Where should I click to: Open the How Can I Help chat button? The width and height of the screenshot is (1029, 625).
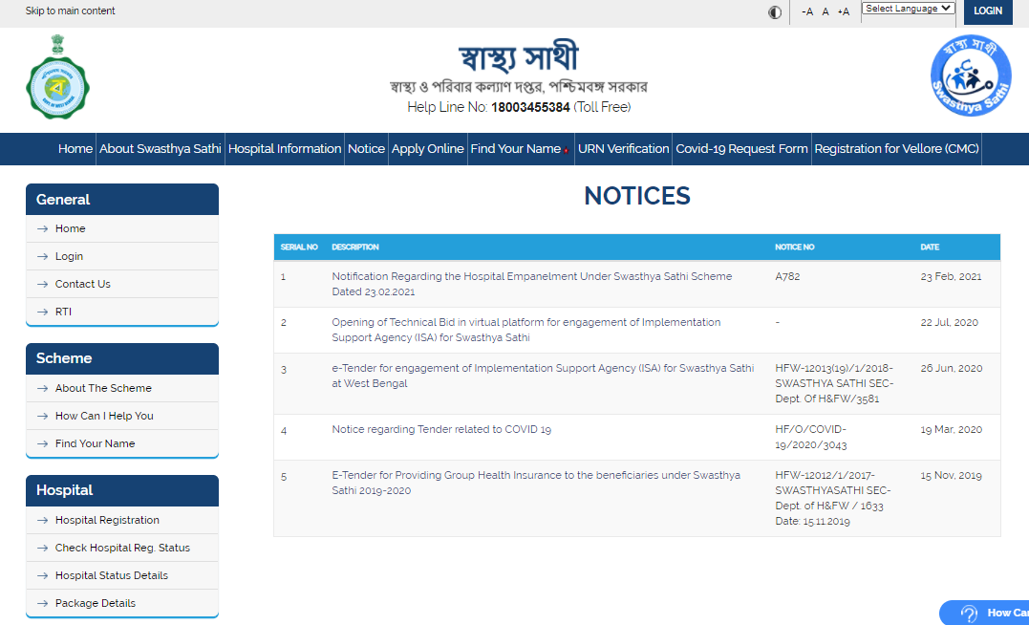(x=984, y=613)
